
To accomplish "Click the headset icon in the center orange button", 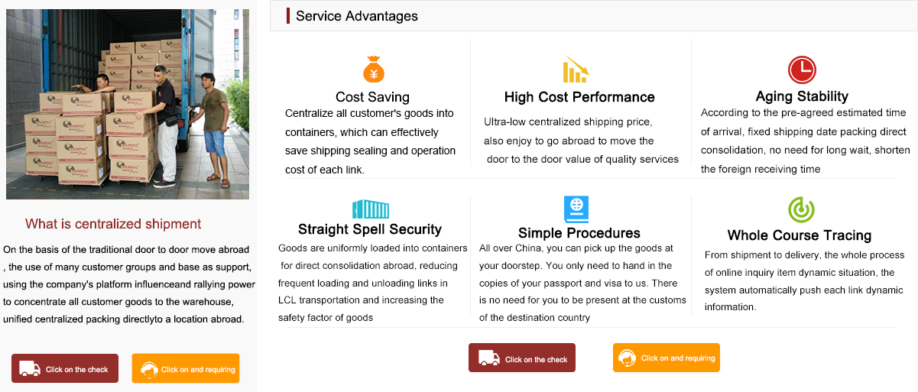I will tap(628, 358).
